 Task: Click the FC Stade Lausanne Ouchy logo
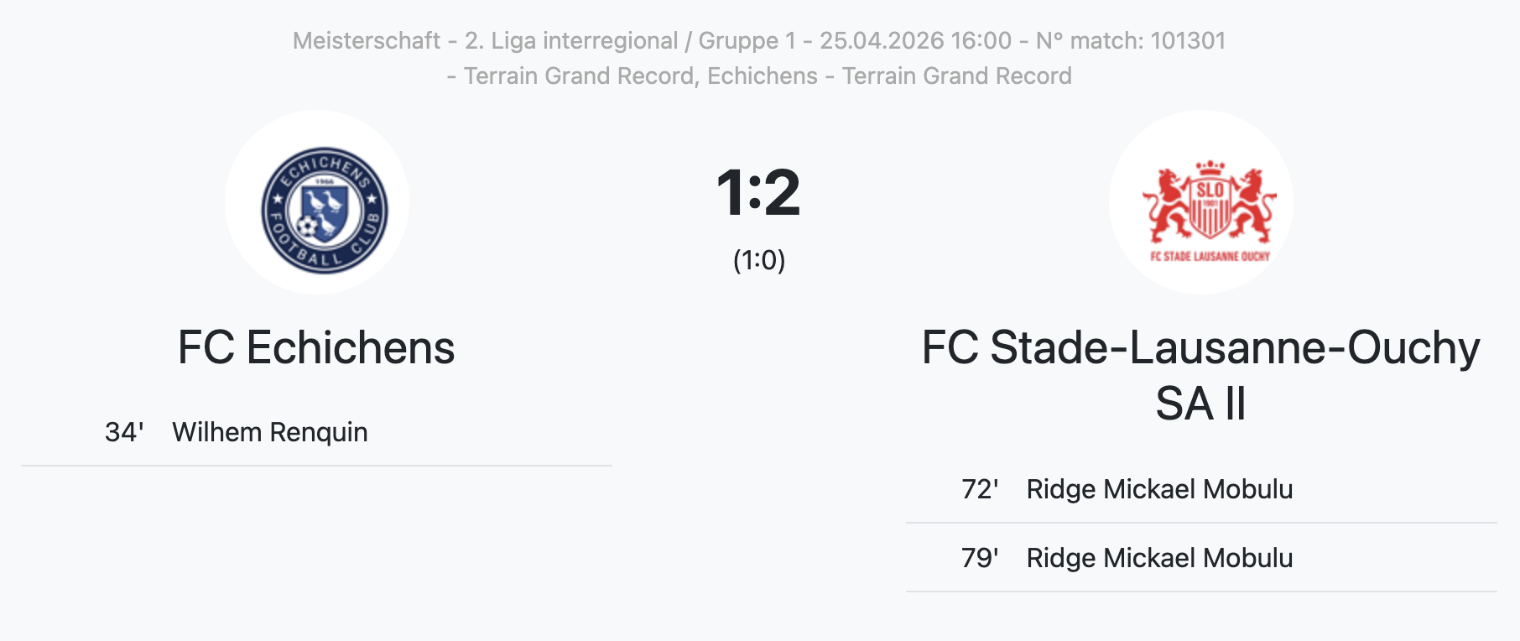pyautogui.click(x=1209, y=211)
